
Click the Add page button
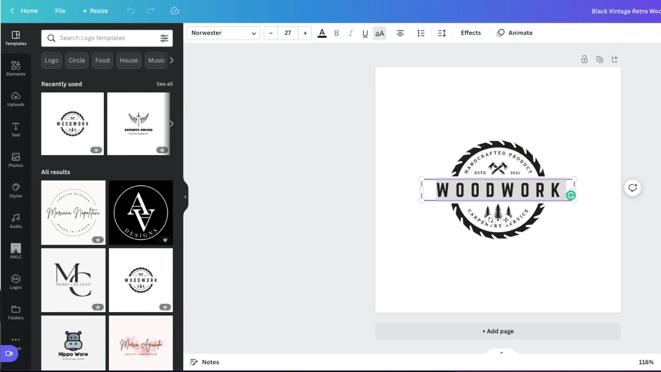tap(498, 331)
